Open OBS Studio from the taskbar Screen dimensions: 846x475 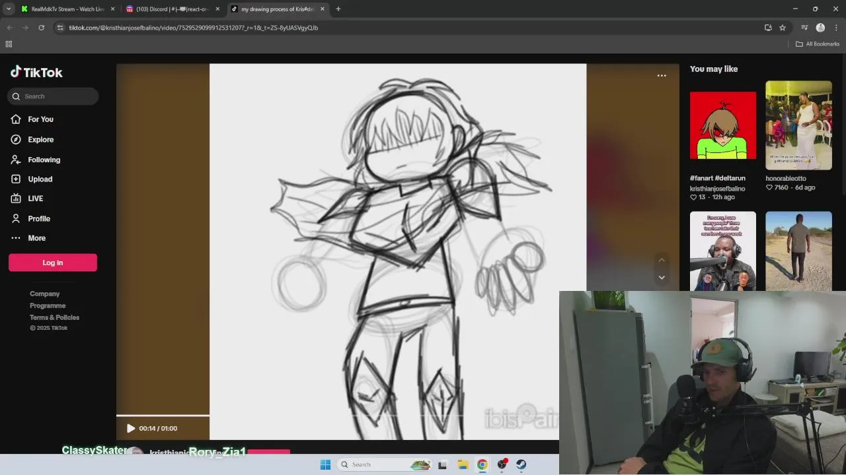click(502, 464)
